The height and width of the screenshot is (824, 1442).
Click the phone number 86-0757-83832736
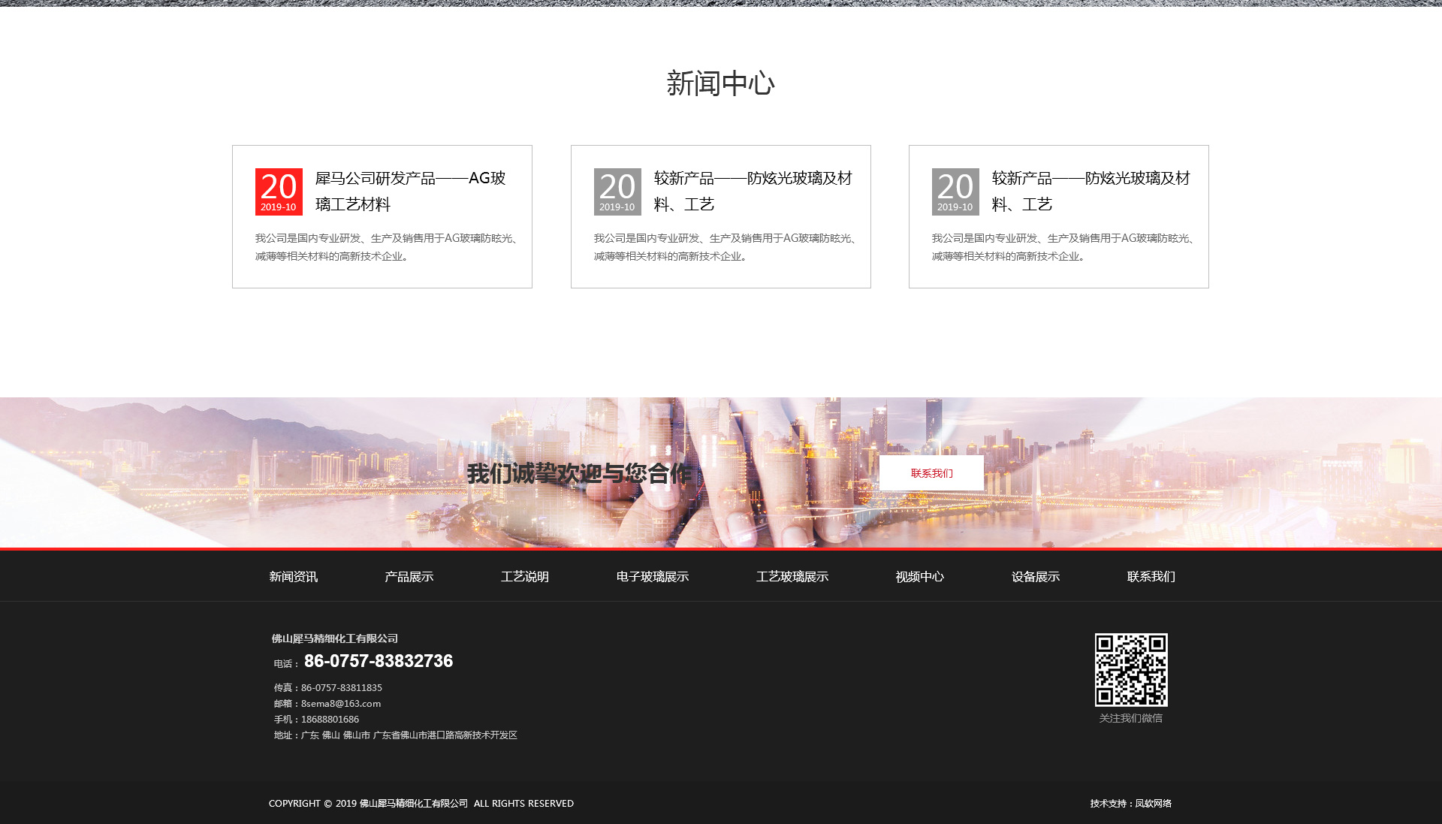coord(379,661)
